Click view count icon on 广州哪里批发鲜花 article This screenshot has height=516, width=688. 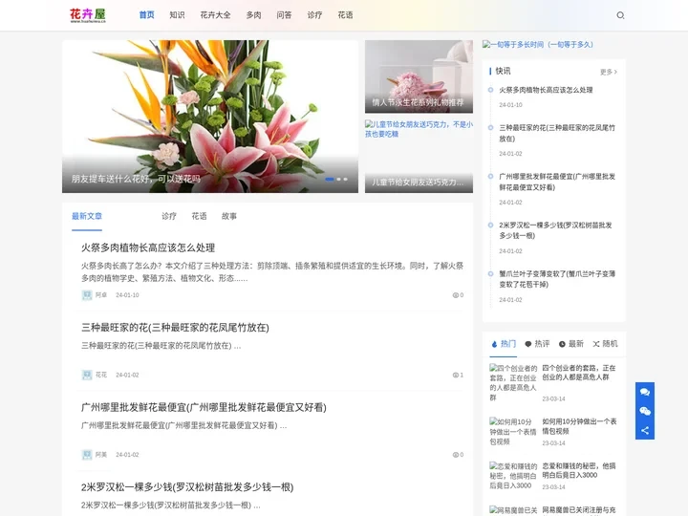[456, 455]
